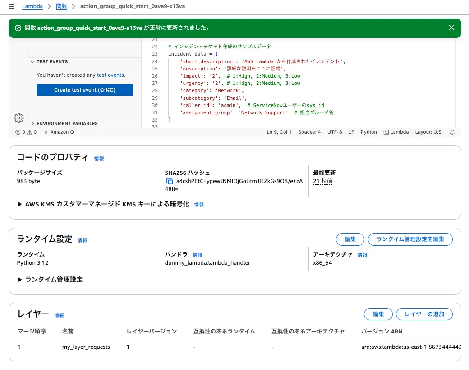
Task: Go to Lambda breadcrumb link
Action: (x=32, y=6)
